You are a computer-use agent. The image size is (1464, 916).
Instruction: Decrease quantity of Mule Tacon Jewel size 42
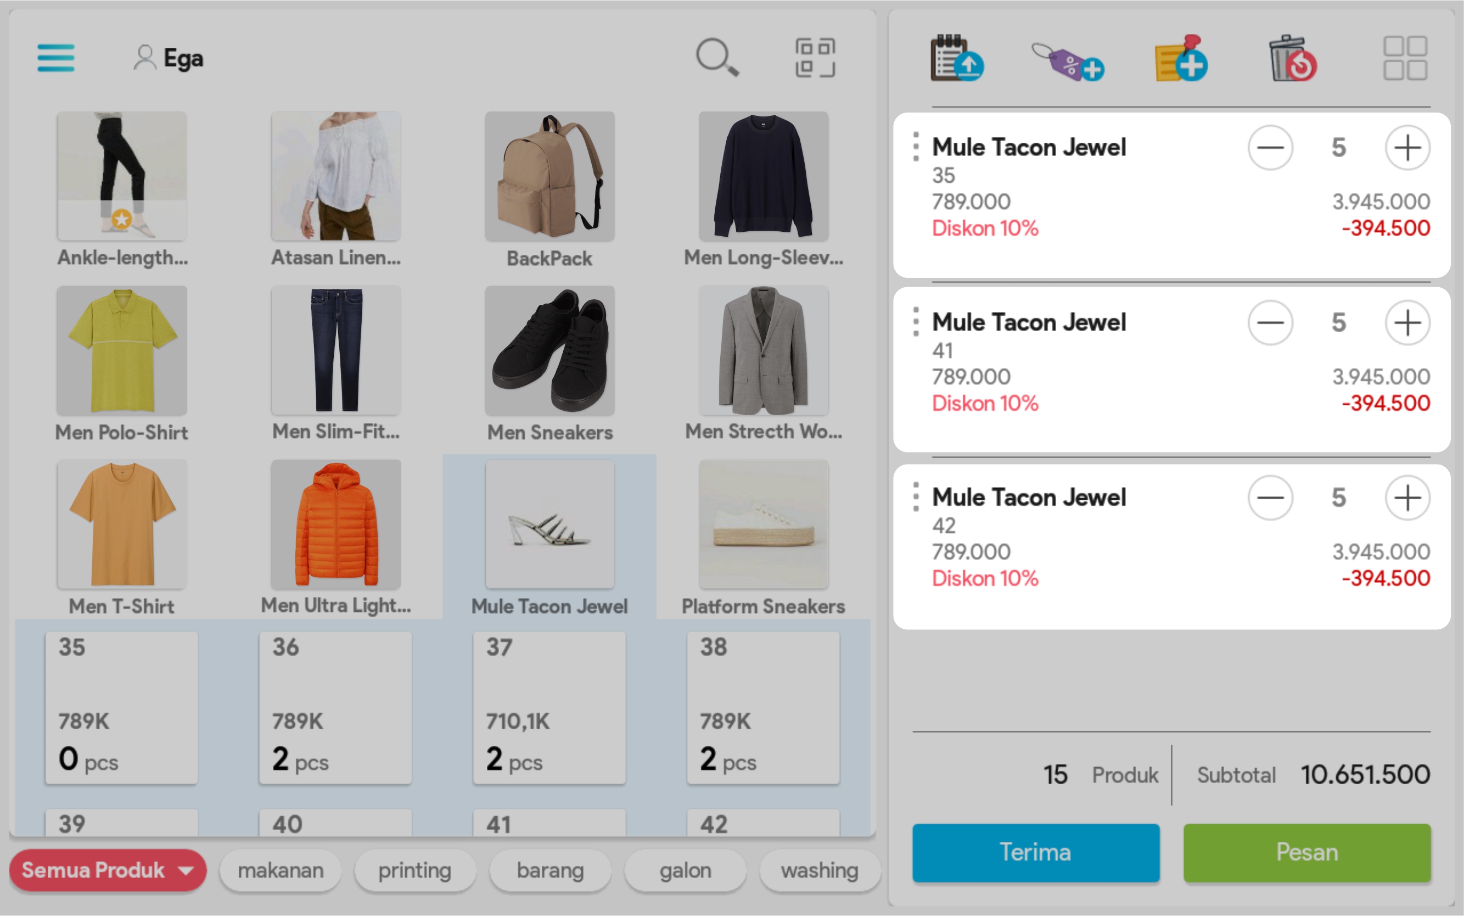point(1270,498)
